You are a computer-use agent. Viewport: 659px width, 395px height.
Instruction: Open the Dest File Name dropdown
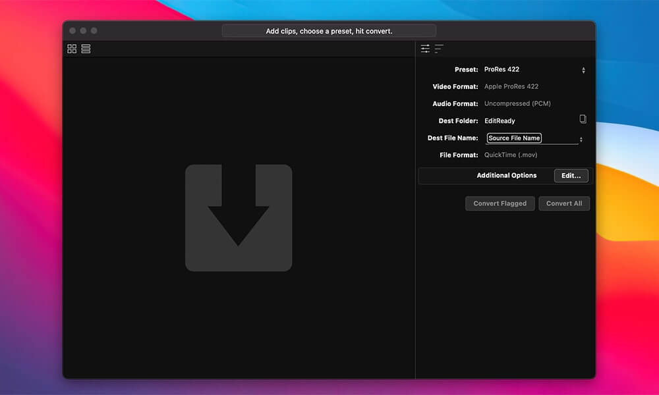pos(581,139)
